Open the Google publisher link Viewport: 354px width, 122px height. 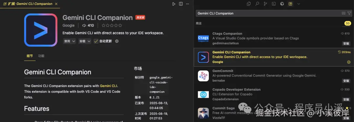point(69,26)
